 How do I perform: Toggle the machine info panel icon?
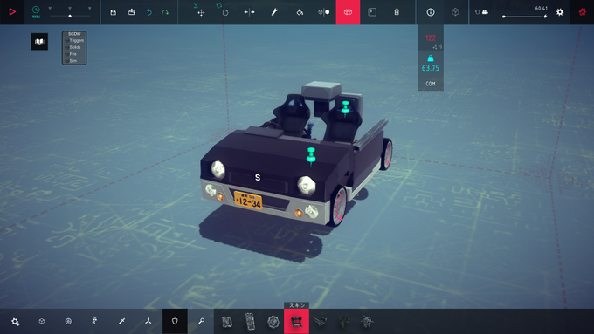[431, 12]
